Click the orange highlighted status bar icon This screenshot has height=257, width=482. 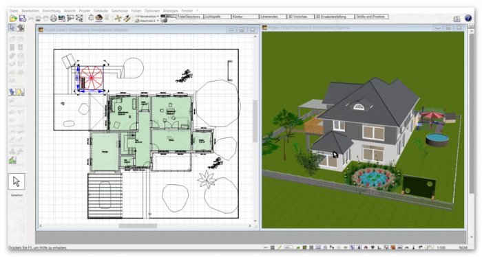tap(392, 247)
